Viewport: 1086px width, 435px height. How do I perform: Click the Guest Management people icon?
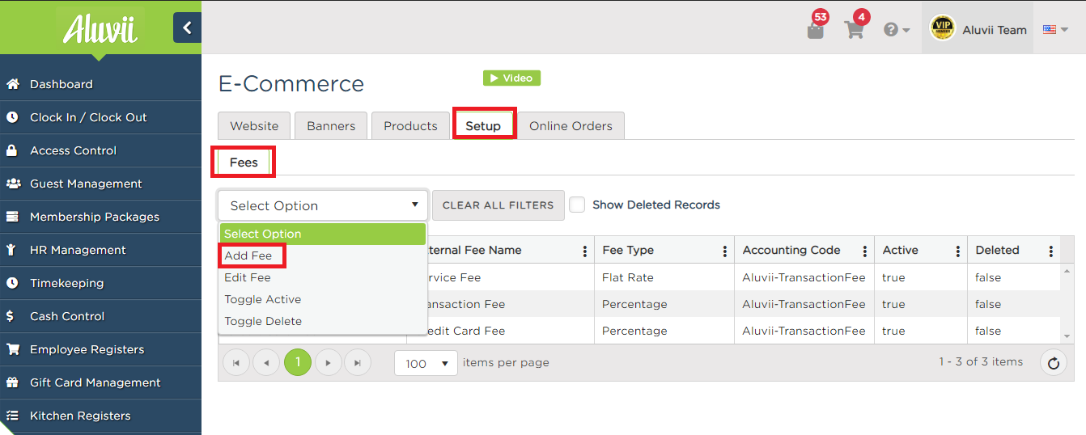pyautogui.click(x=13, y=184)
